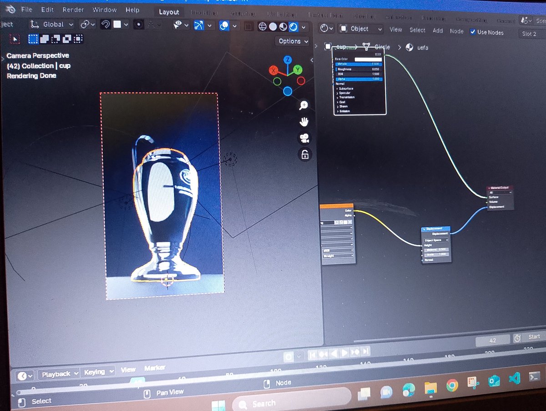Click the Y axis on navigation gizmo
Viewport: 546px width, 411px height.
298,70
